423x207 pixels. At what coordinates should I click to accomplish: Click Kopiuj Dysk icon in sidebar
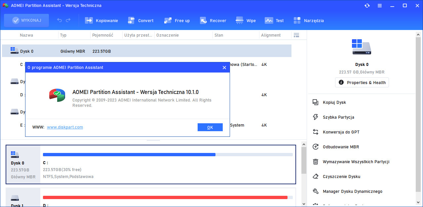(316, 102)
